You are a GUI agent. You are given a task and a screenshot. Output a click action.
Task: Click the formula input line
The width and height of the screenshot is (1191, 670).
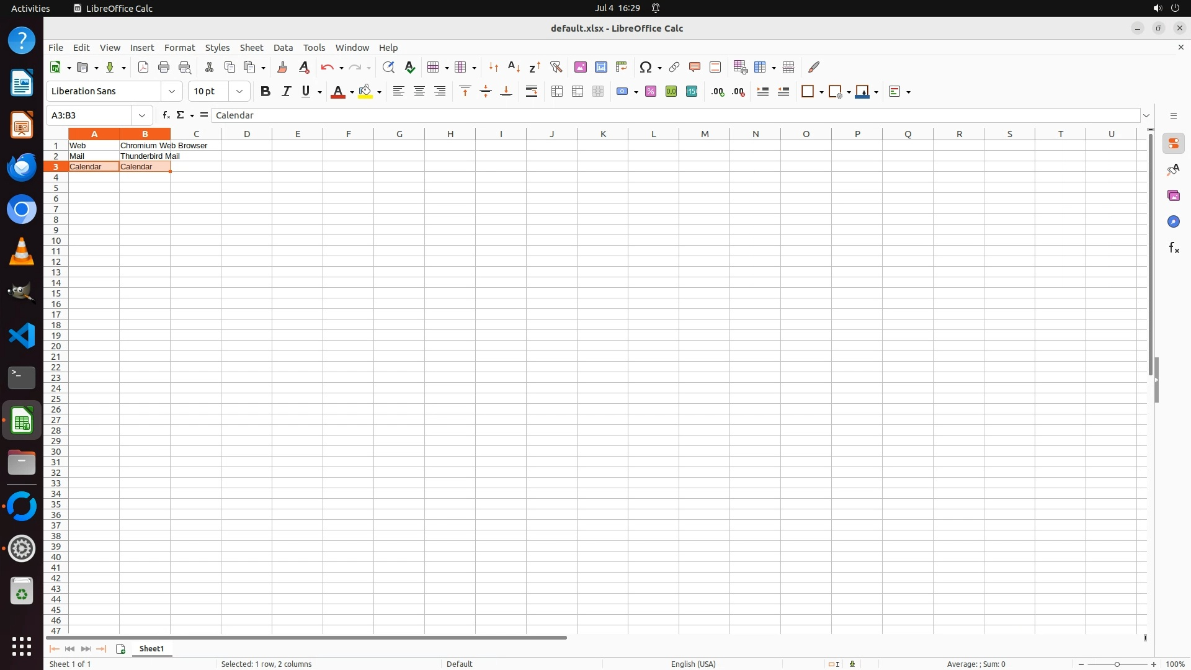click(676, 115)
